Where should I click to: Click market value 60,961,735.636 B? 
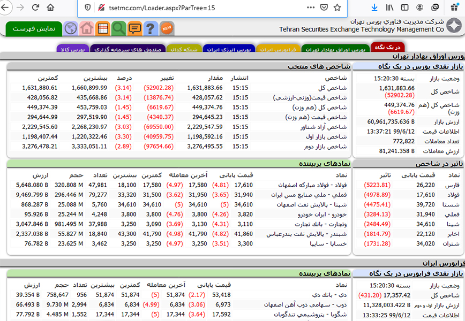coord(391,121)
